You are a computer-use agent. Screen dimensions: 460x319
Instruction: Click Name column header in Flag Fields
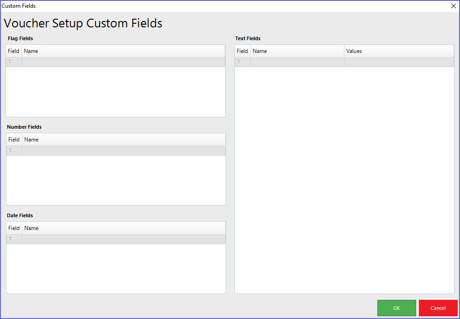tap(123, 51)
